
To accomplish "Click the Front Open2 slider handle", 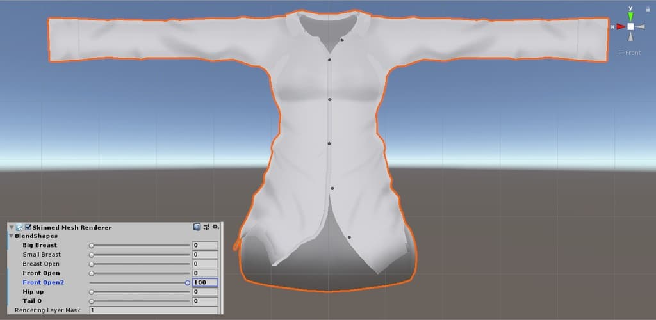I will (188, 283).
